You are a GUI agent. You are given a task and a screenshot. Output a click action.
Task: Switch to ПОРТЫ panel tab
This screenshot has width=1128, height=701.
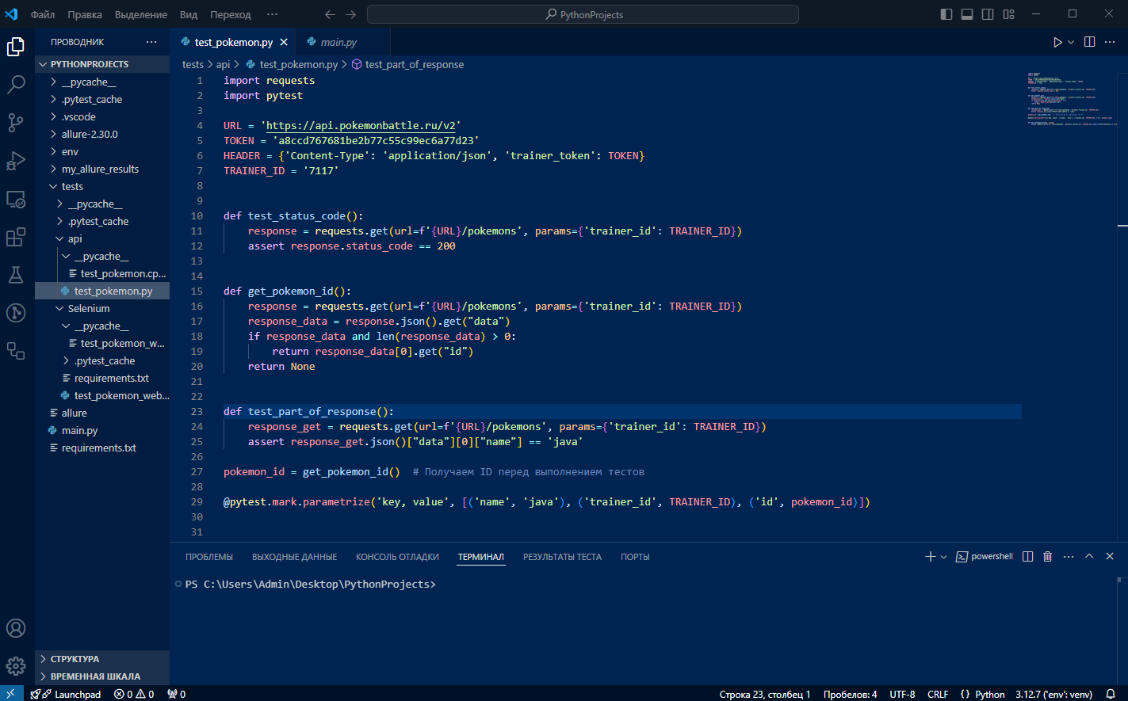(x=635, y=557)
